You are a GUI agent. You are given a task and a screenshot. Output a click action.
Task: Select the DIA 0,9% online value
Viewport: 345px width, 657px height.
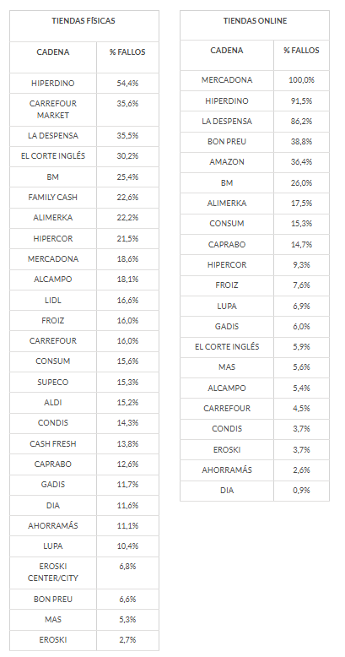coord(301,491)
